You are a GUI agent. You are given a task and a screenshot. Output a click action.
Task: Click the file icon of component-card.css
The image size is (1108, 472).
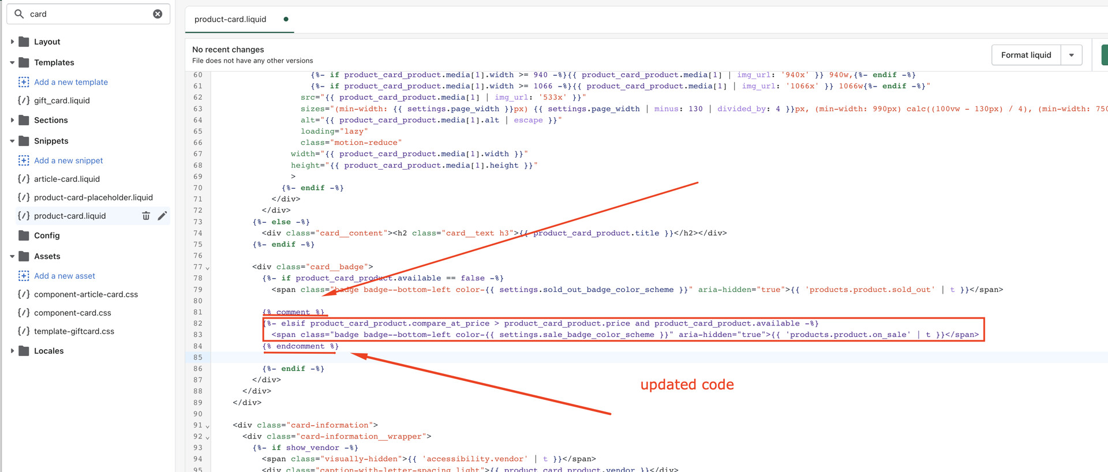tap(24, 313)
